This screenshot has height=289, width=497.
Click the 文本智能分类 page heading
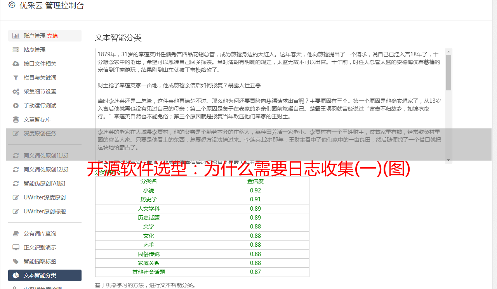118,38
